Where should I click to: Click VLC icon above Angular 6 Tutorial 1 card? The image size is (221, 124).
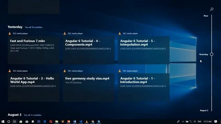tap(120, 71)
